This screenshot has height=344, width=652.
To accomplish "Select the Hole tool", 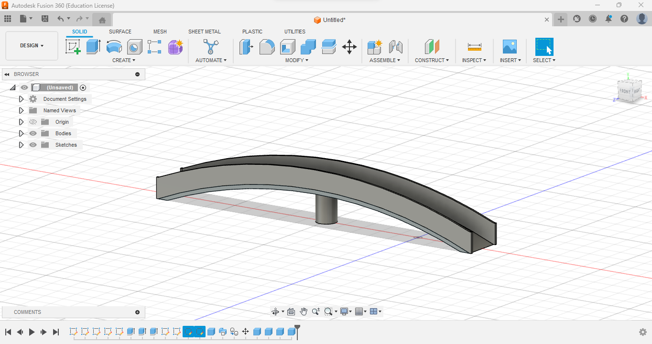I will pyautogui.click(x=134, y=47).
